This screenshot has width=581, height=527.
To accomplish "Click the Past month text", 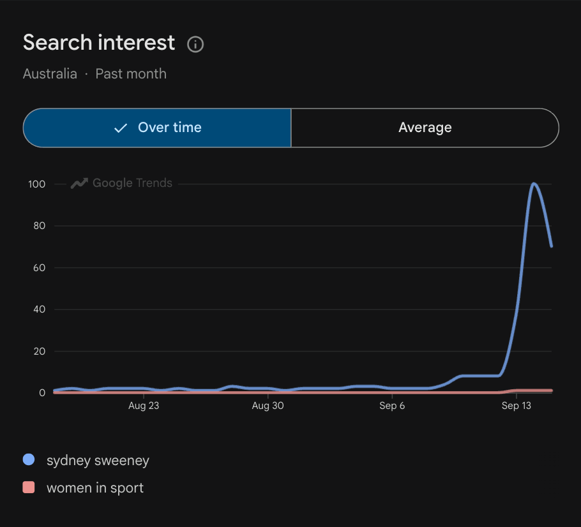I will [x=131, y=74].
